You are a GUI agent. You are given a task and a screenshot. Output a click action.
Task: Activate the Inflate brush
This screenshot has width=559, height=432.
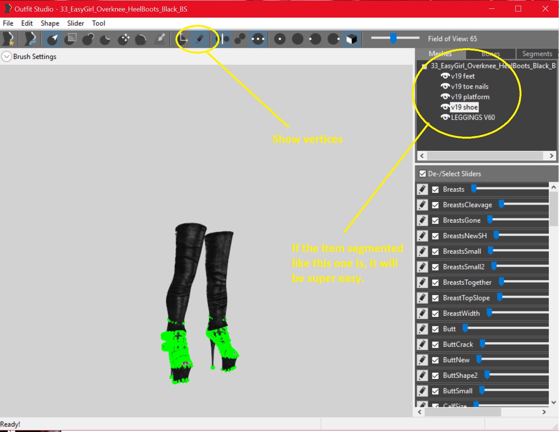[88, 39]
